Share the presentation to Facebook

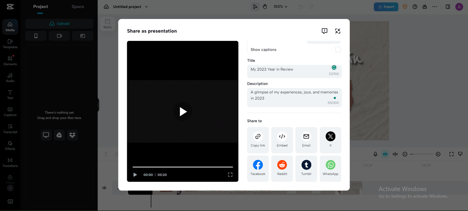[258, 168]
